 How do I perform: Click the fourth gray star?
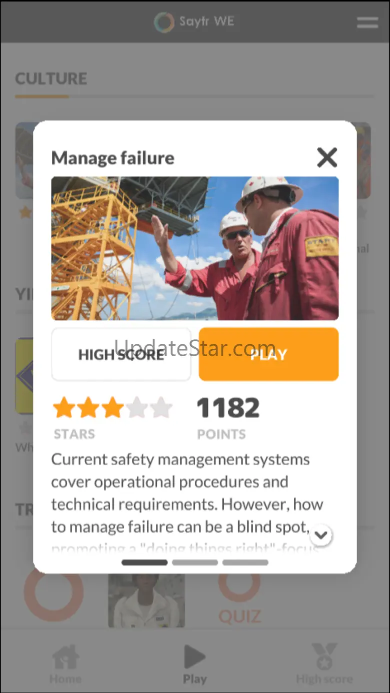click(137, 408)
